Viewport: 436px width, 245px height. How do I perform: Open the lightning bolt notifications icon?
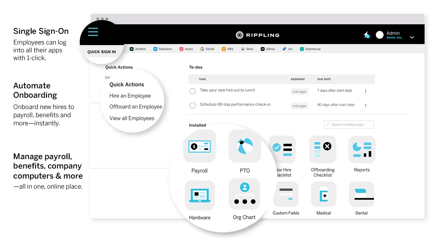(x=366, y=35)
